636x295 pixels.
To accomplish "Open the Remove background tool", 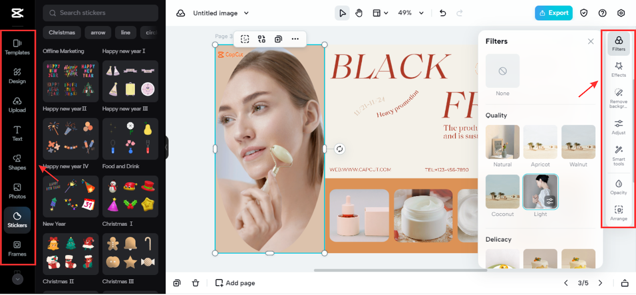I will (619, 98).
